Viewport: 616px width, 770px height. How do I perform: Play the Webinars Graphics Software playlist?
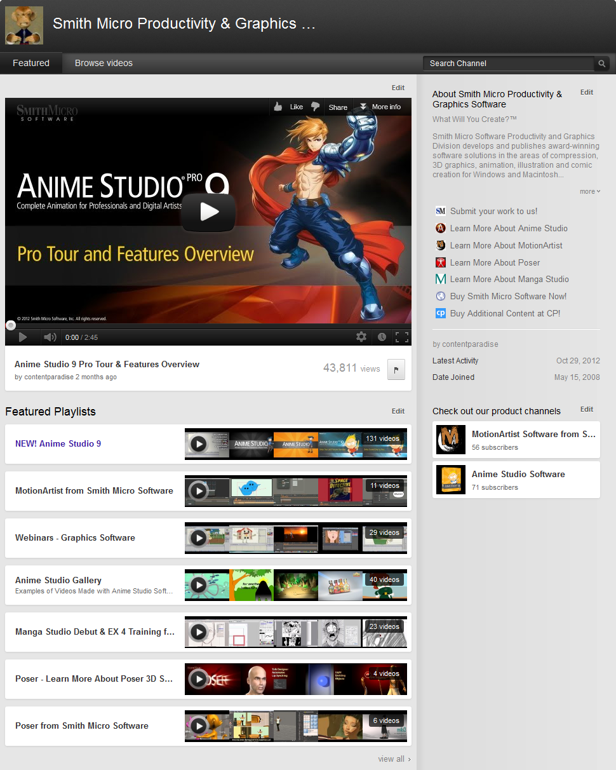pyautogui.click(x=199, y=538)
